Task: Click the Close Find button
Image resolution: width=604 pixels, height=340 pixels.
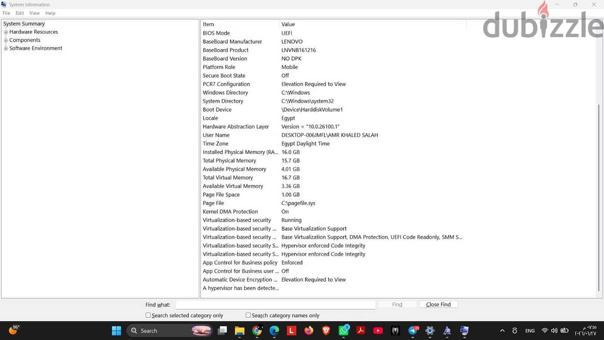Action: (439, 304)
